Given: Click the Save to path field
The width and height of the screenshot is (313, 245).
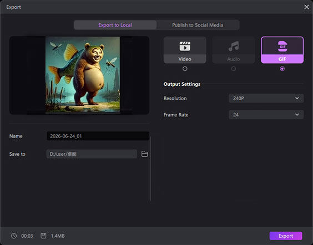Looking at the screenshot, I should tap(92, 154).
